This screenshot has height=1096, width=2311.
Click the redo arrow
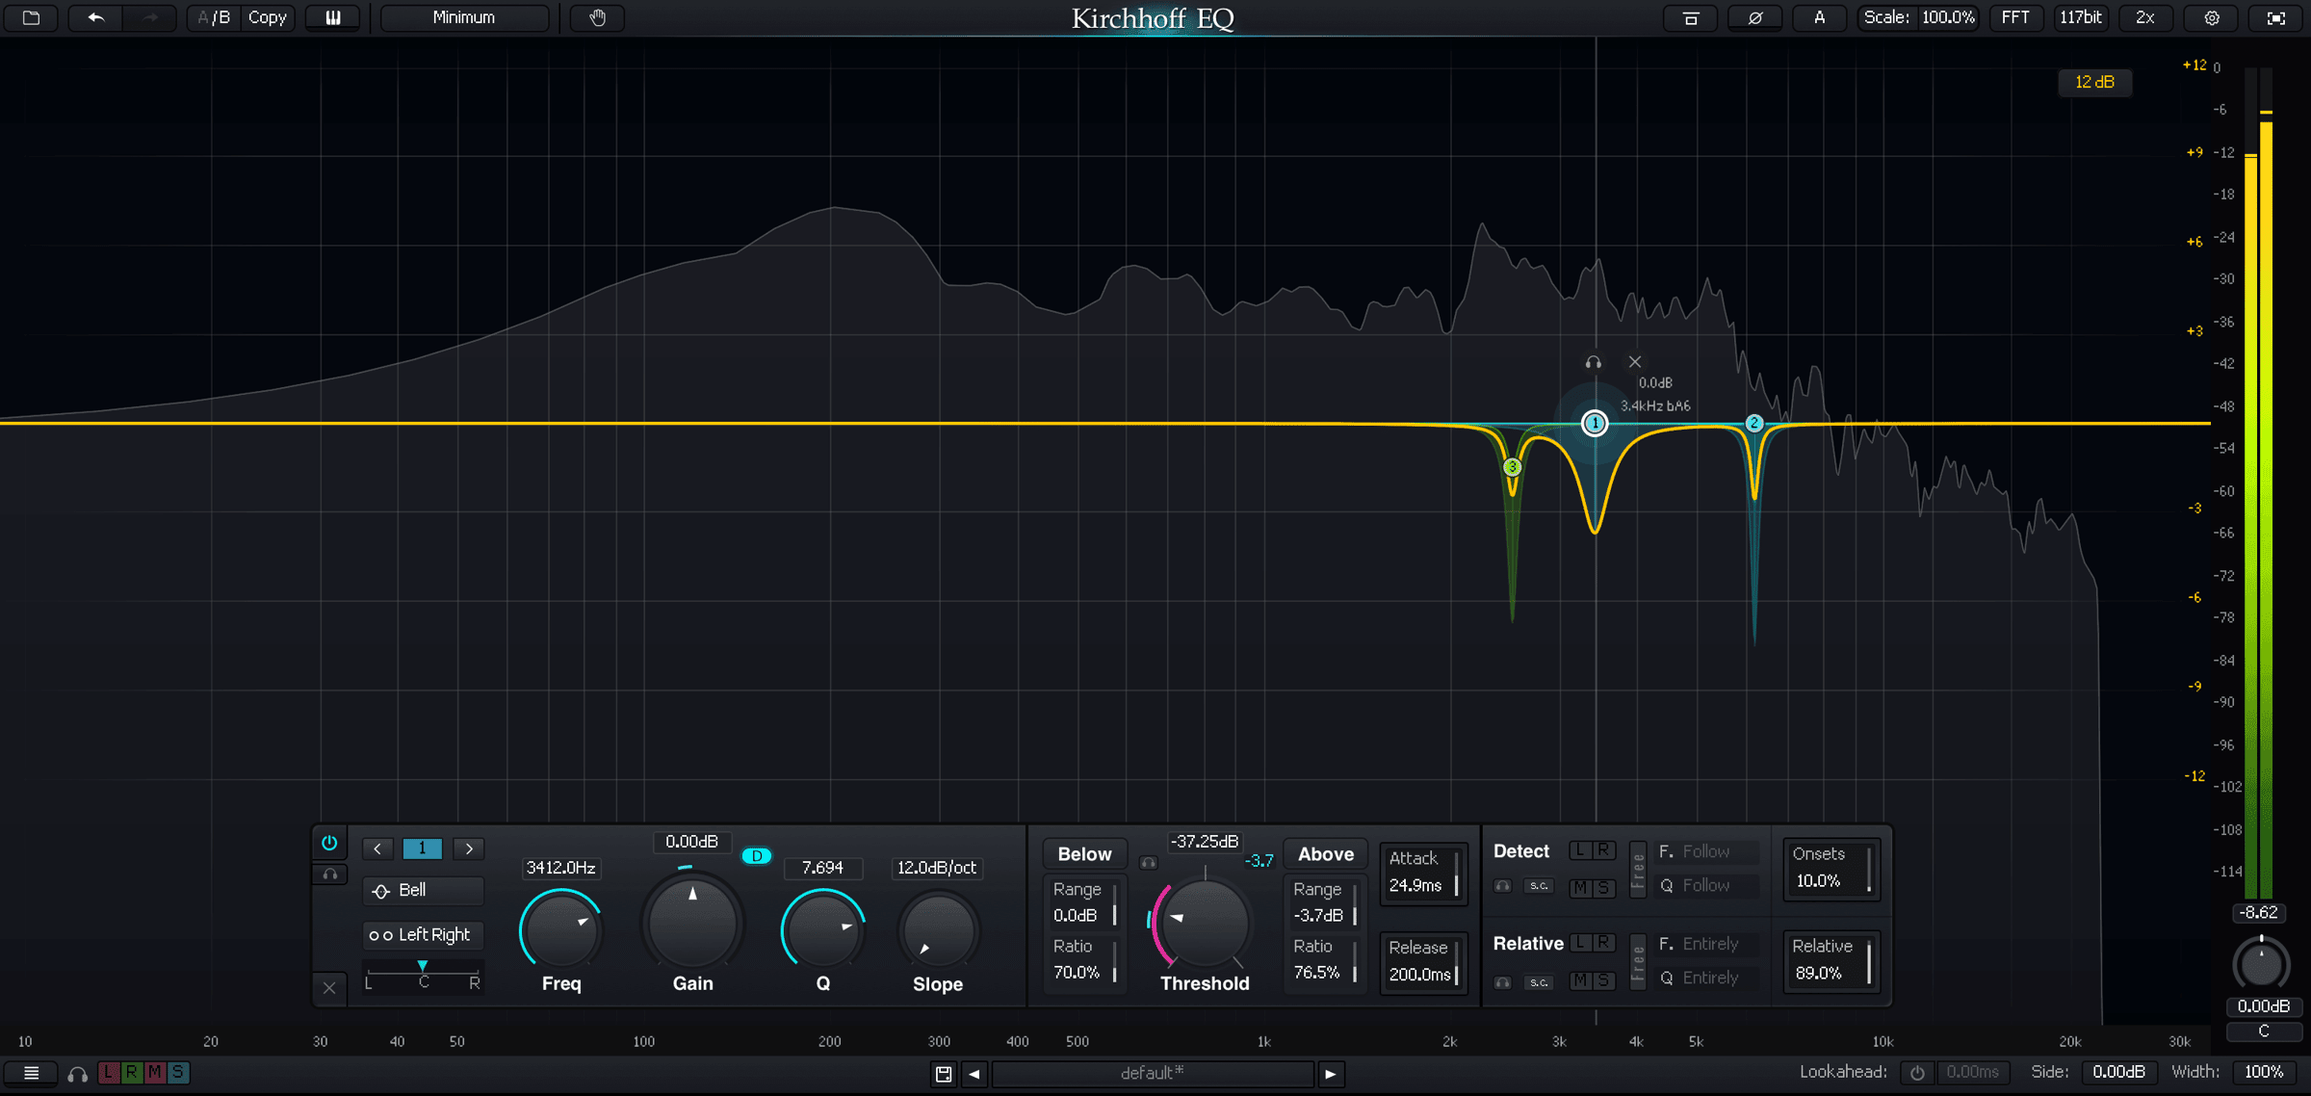click(149, 17)
